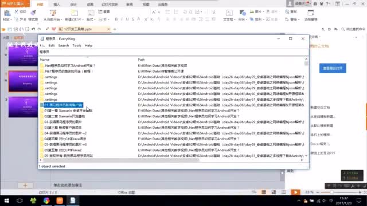
Task: Expand the 新建幻灯片 dropdown arrow
Action: click(83, 19)
